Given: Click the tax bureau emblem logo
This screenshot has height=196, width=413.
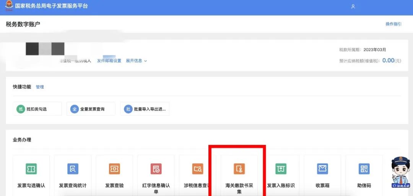Looking at the screenshot, I should click(8, 6).
